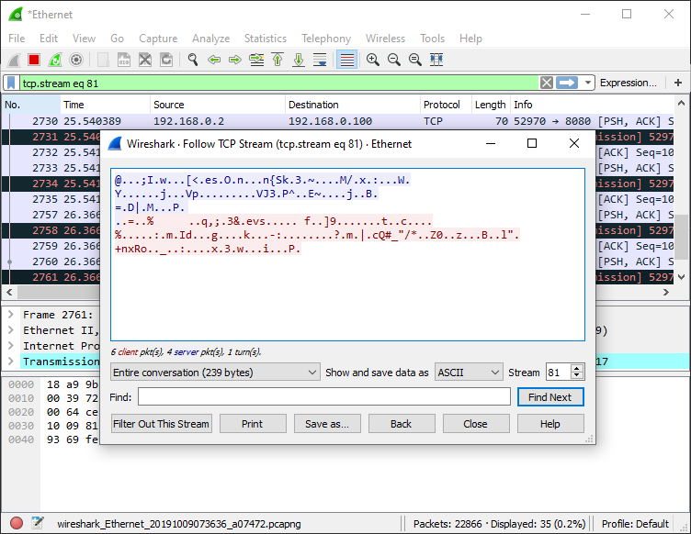Open the Analyze menu
Screen dimensions: 691x534
click(x=210, y=39)
